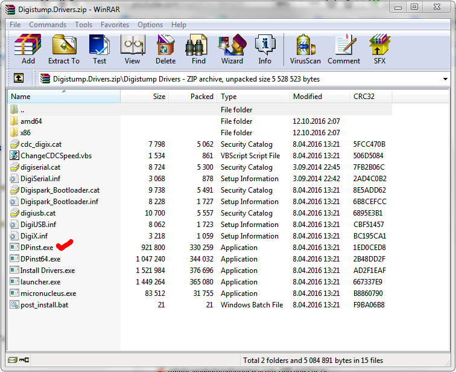
Task: Select the Install Drivers.exe file
Action: tap(47, 271)
